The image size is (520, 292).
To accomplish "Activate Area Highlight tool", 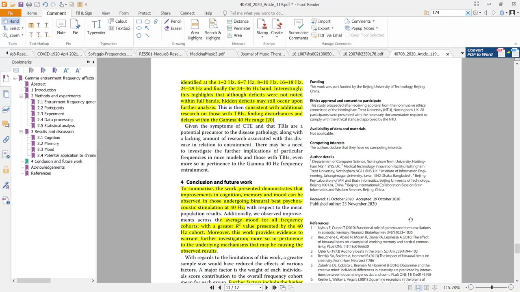I will (195, 29).
